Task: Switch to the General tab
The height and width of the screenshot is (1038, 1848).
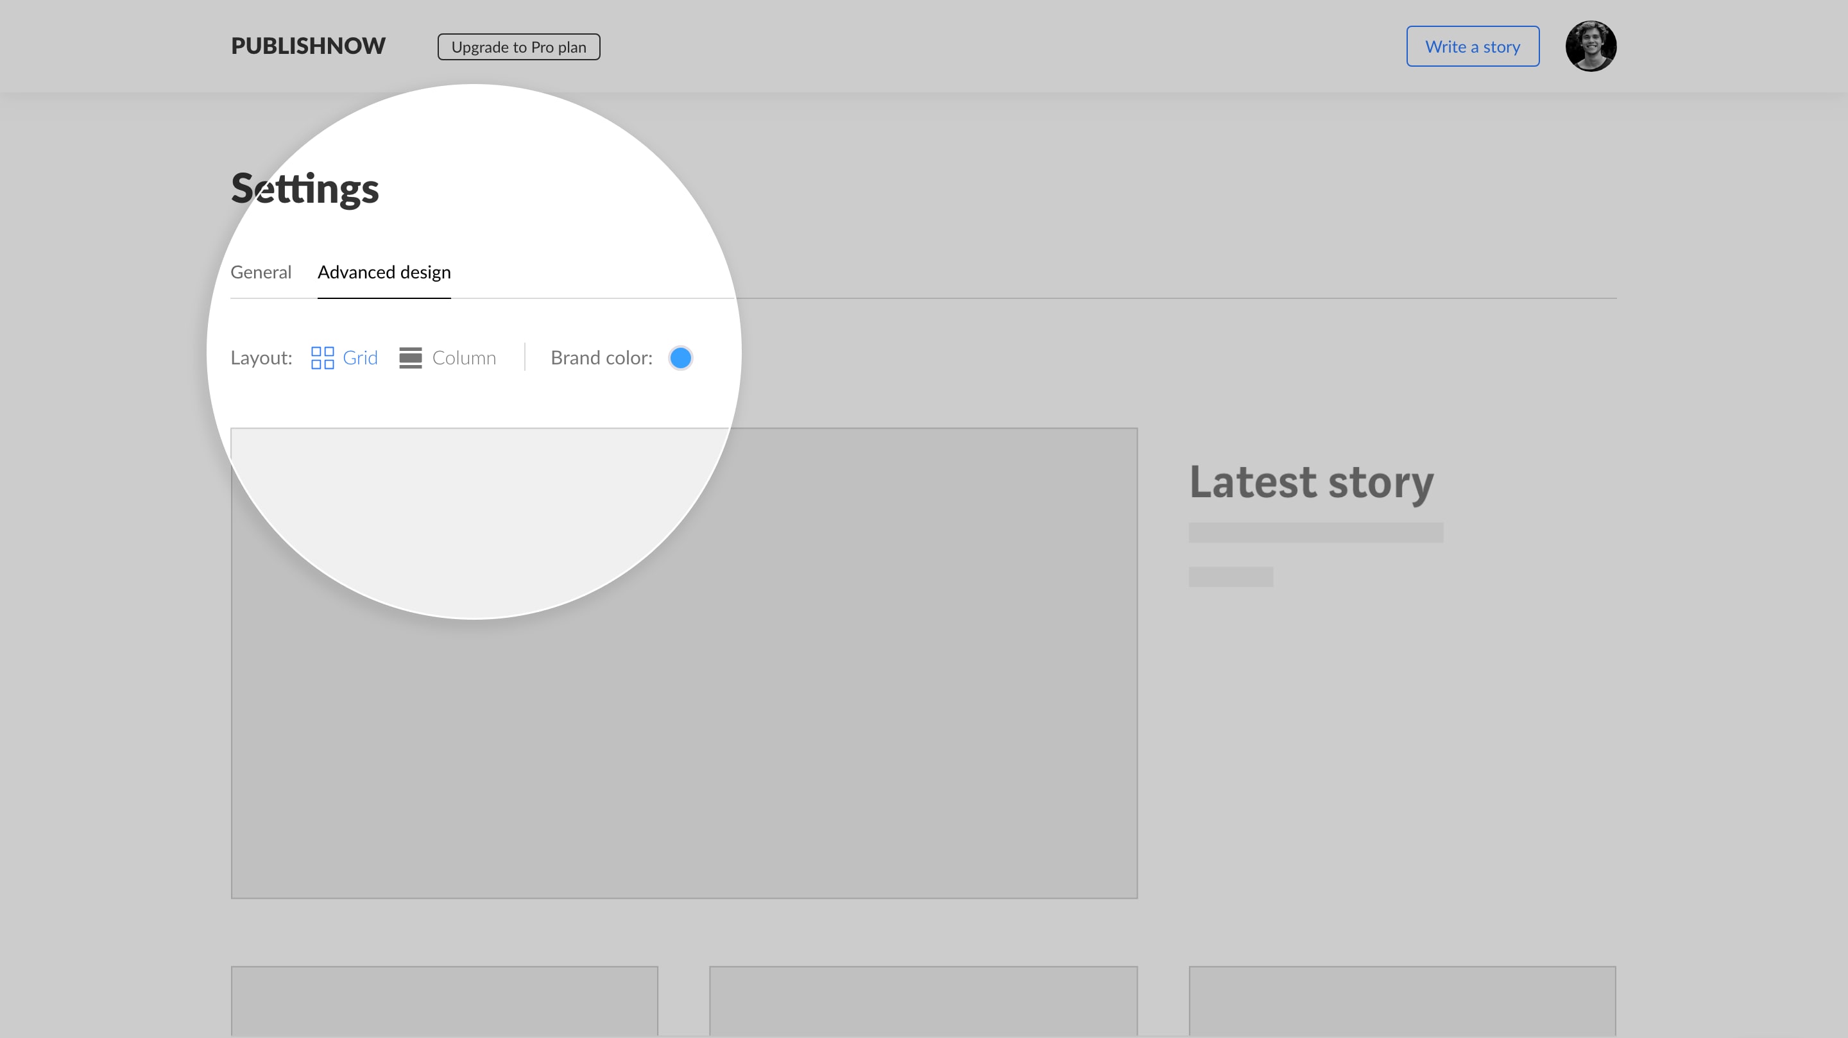Action: click(x=261, y=272)
